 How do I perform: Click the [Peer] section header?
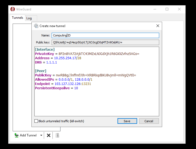(41, 71)
